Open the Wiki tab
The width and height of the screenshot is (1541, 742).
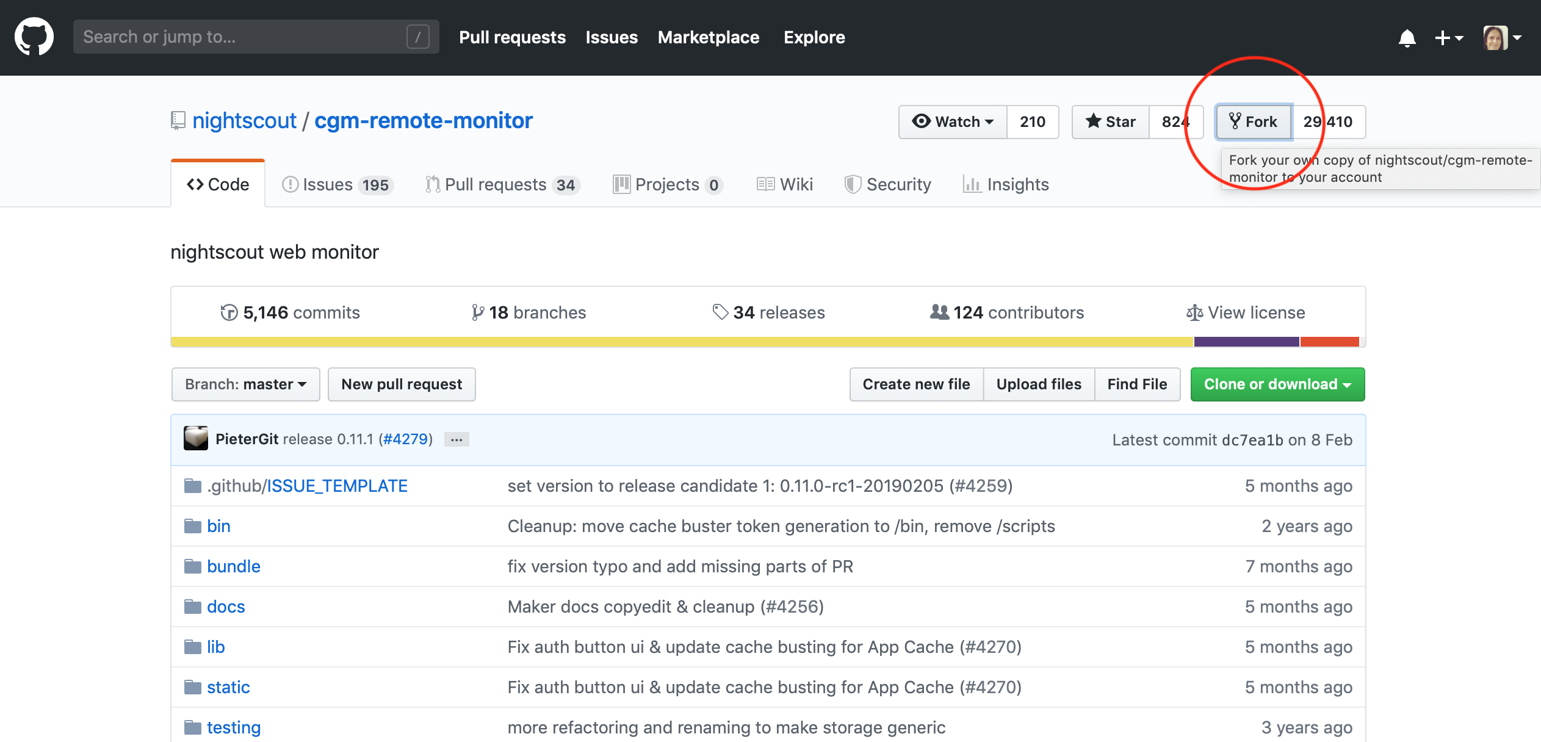[x=784, y=184]
